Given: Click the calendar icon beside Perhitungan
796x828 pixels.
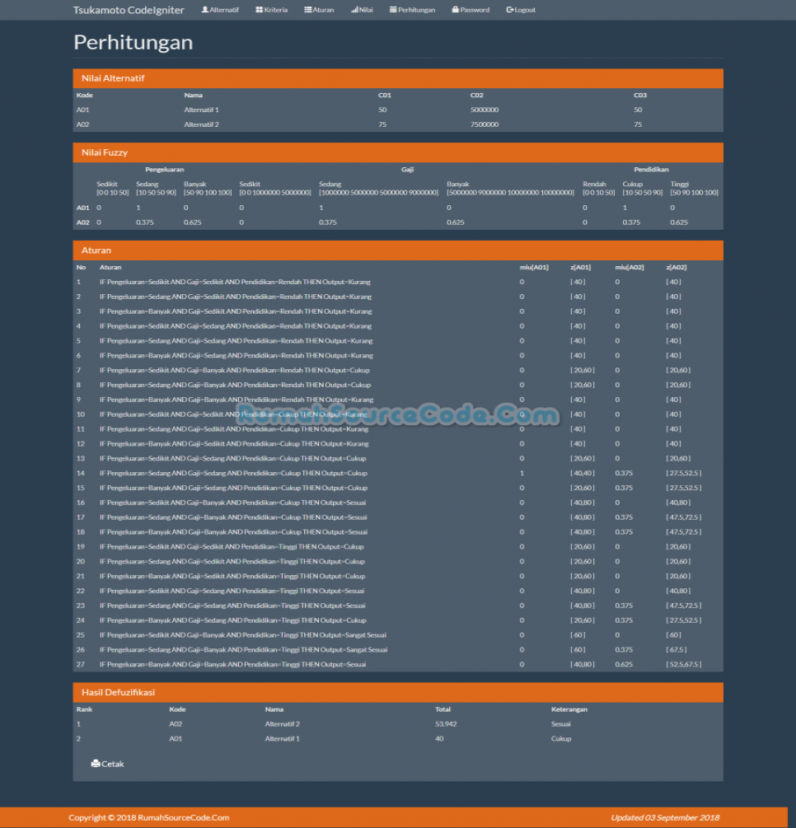Looking at the screenshot, I should (x=393, y=10).
